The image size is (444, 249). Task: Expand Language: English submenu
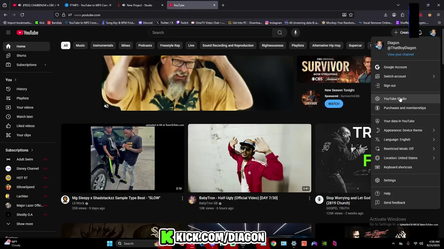(x=405, y=139)
